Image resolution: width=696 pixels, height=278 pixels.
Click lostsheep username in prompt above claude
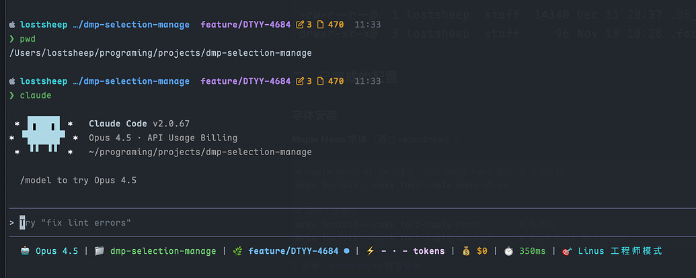coord(44,81)
